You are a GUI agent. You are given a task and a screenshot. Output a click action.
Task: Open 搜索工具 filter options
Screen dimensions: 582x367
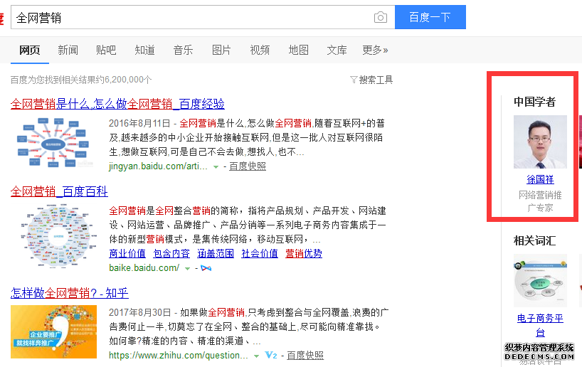coord(376,80)
